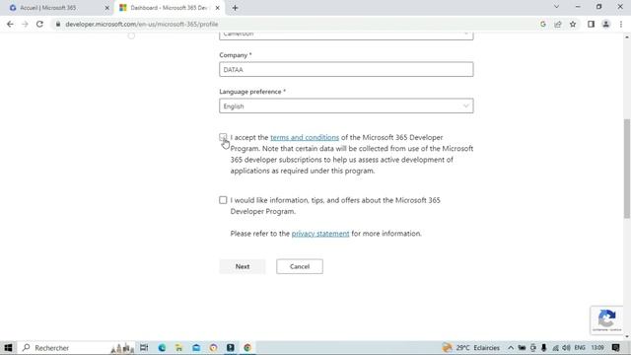
Task: Open the country dropdown showing Cameroon
Action: coord(346,35)
